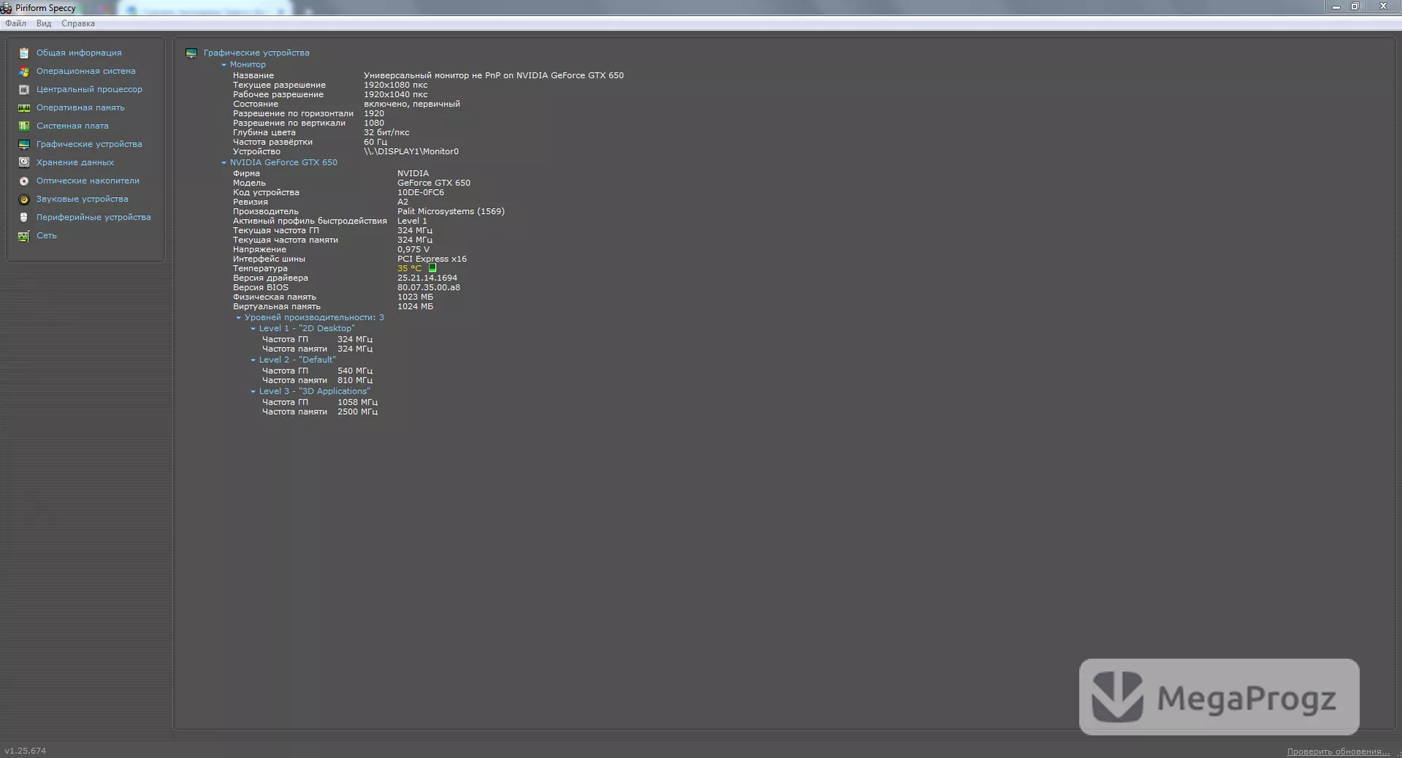
Task: Click the Piriform Speccy title bar icon
Action: coord(6,8)
